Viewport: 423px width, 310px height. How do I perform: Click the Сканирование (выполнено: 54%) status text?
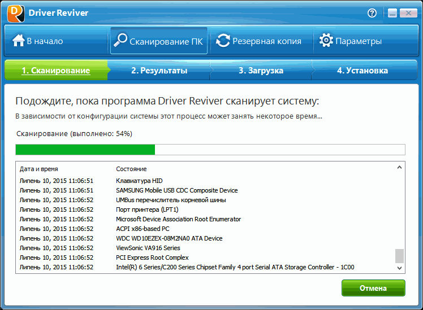pos(74,134)
